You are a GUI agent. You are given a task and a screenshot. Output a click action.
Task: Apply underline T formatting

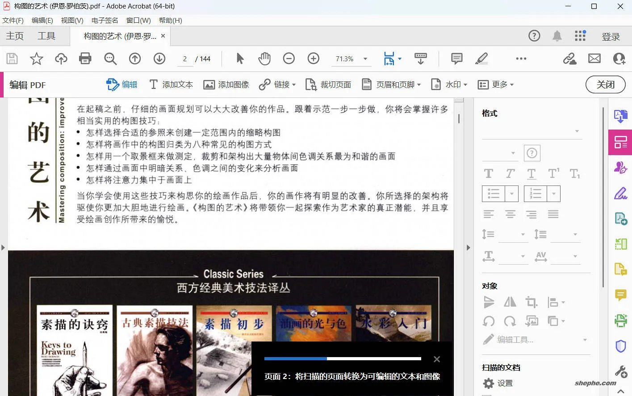point(532,173)
